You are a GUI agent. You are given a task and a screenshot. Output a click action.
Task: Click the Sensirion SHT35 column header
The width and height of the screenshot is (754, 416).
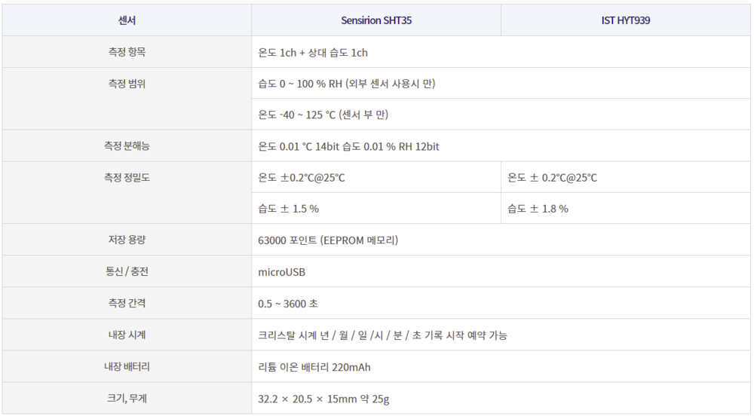pyautogui.click(x=376, y=20)
